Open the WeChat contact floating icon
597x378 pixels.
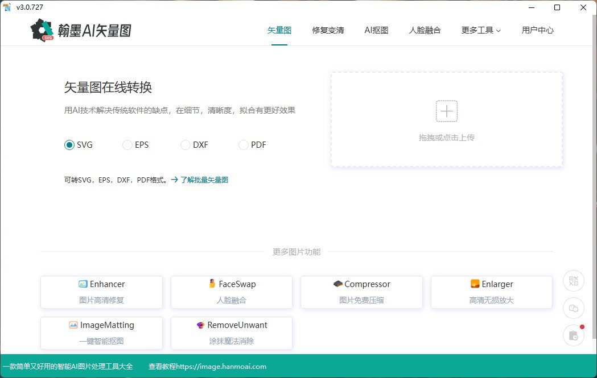pyautogui.click(x=573, y=308)
